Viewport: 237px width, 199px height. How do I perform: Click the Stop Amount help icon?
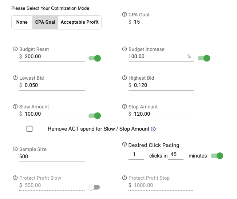pos(124,107)
